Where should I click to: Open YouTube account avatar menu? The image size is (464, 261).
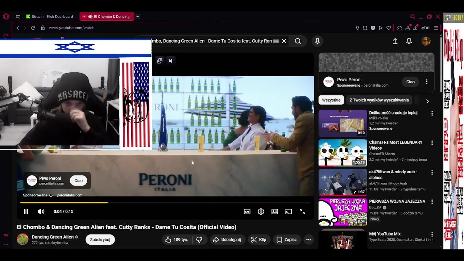click(426, 41)
